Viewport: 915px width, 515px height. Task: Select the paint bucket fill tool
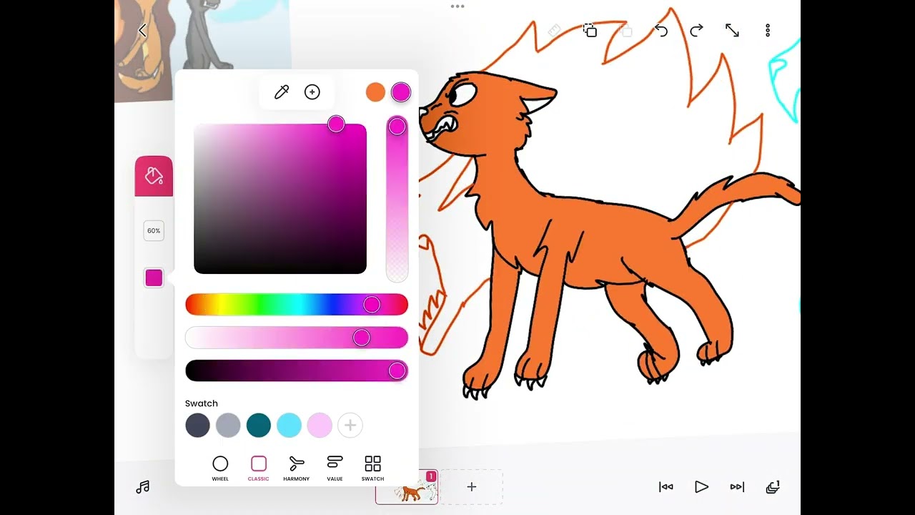(154, 175)
